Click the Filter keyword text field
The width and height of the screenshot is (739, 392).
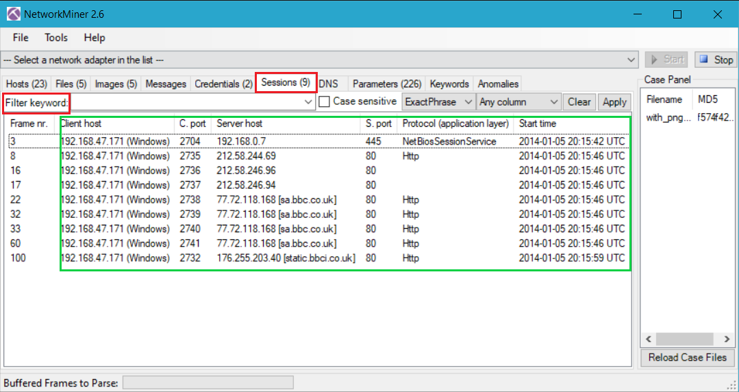[188, 102]
